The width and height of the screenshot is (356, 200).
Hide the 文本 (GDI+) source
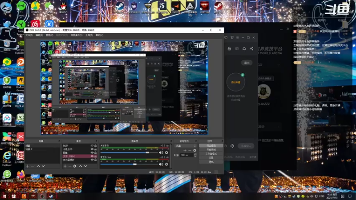pyautogui.click(x=92, y=156)
